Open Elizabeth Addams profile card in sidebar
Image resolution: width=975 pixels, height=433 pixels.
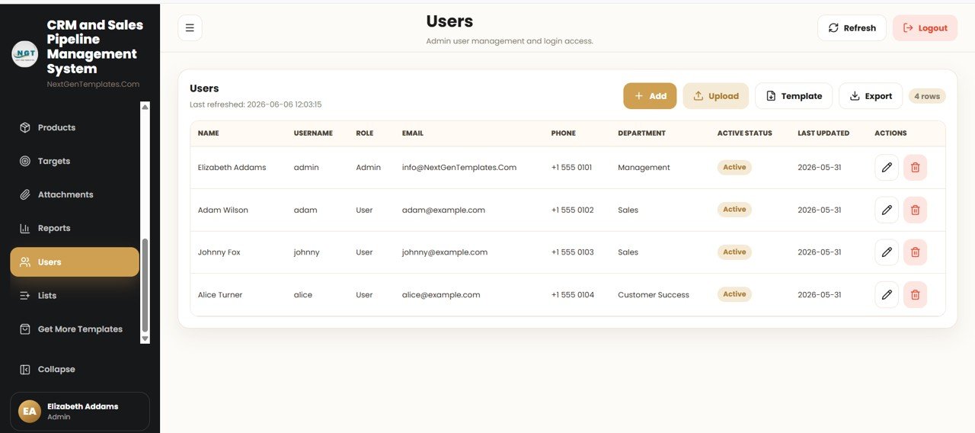pos(80,412)
